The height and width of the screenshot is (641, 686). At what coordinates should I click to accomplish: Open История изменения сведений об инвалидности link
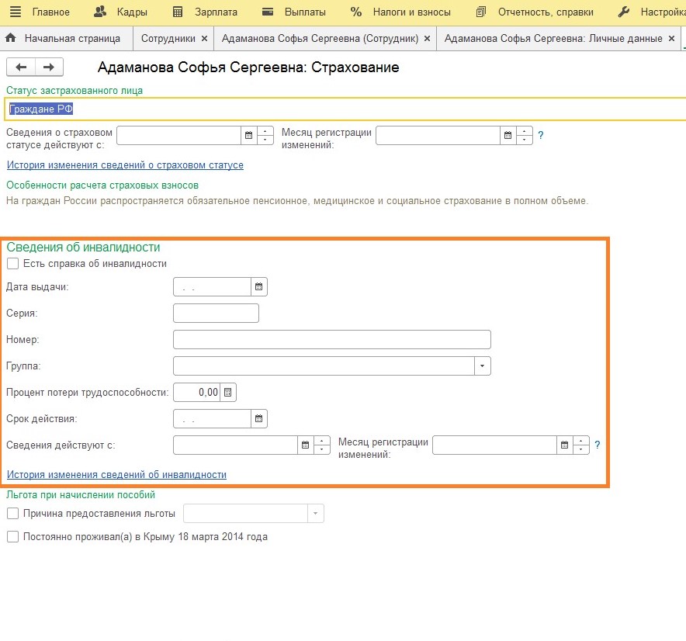coord(116,474)
